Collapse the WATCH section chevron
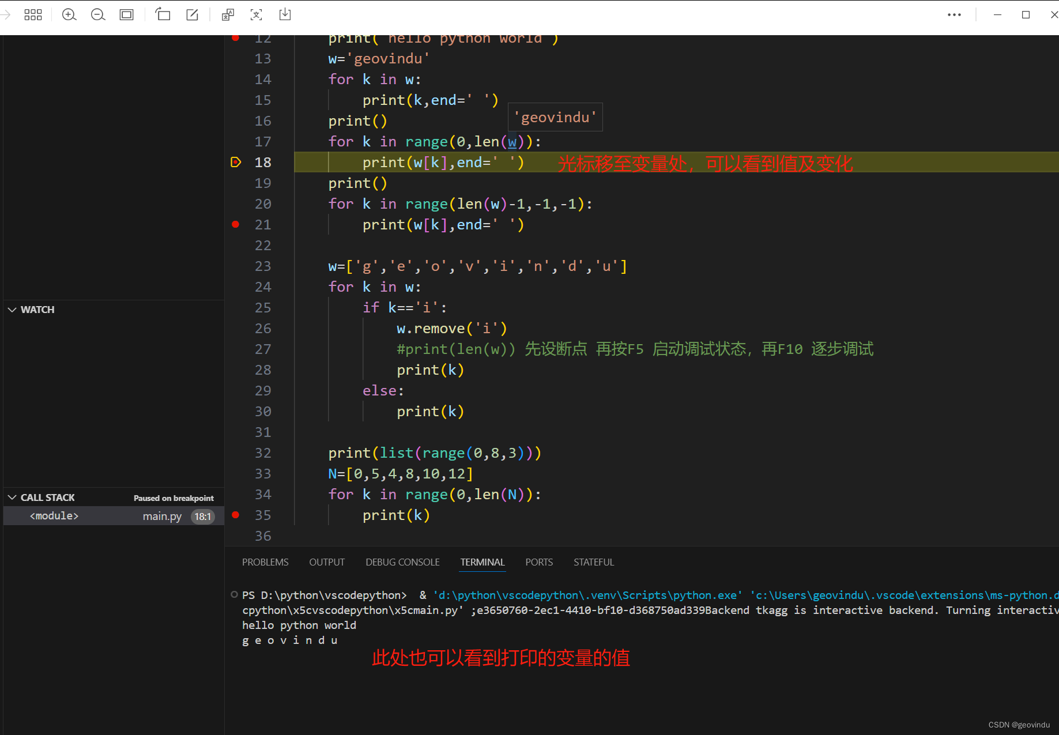This screenshot has width=1059, height=735. pyautogui.click(x=12, y=310)
